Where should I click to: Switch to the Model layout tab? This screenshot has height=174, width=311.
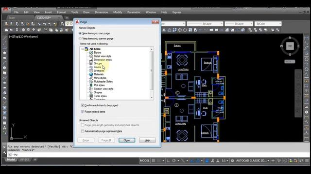pos(11,159)
